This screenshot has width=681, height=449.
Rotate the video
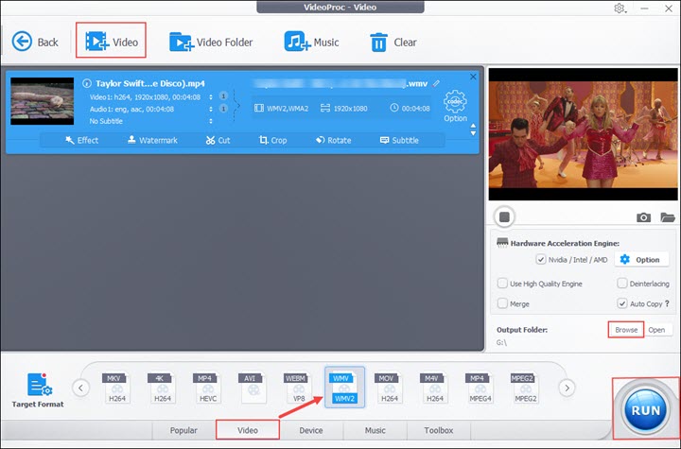click(334, 140)
